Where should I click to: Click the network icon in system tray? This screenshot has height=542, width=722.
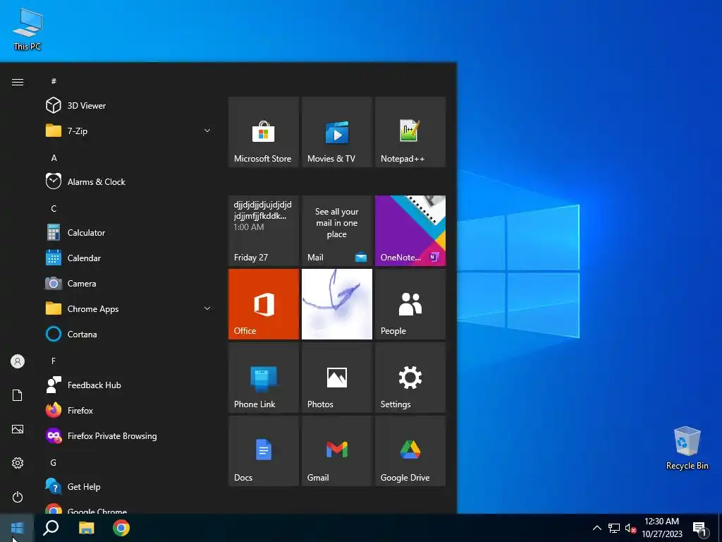614,528
